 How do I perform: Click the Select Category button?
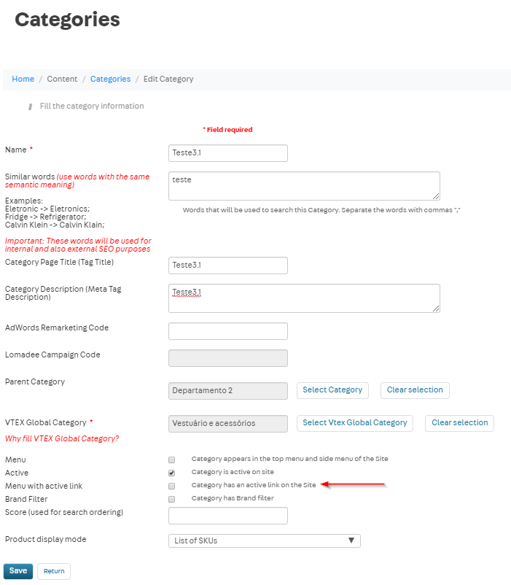point(332,390)
